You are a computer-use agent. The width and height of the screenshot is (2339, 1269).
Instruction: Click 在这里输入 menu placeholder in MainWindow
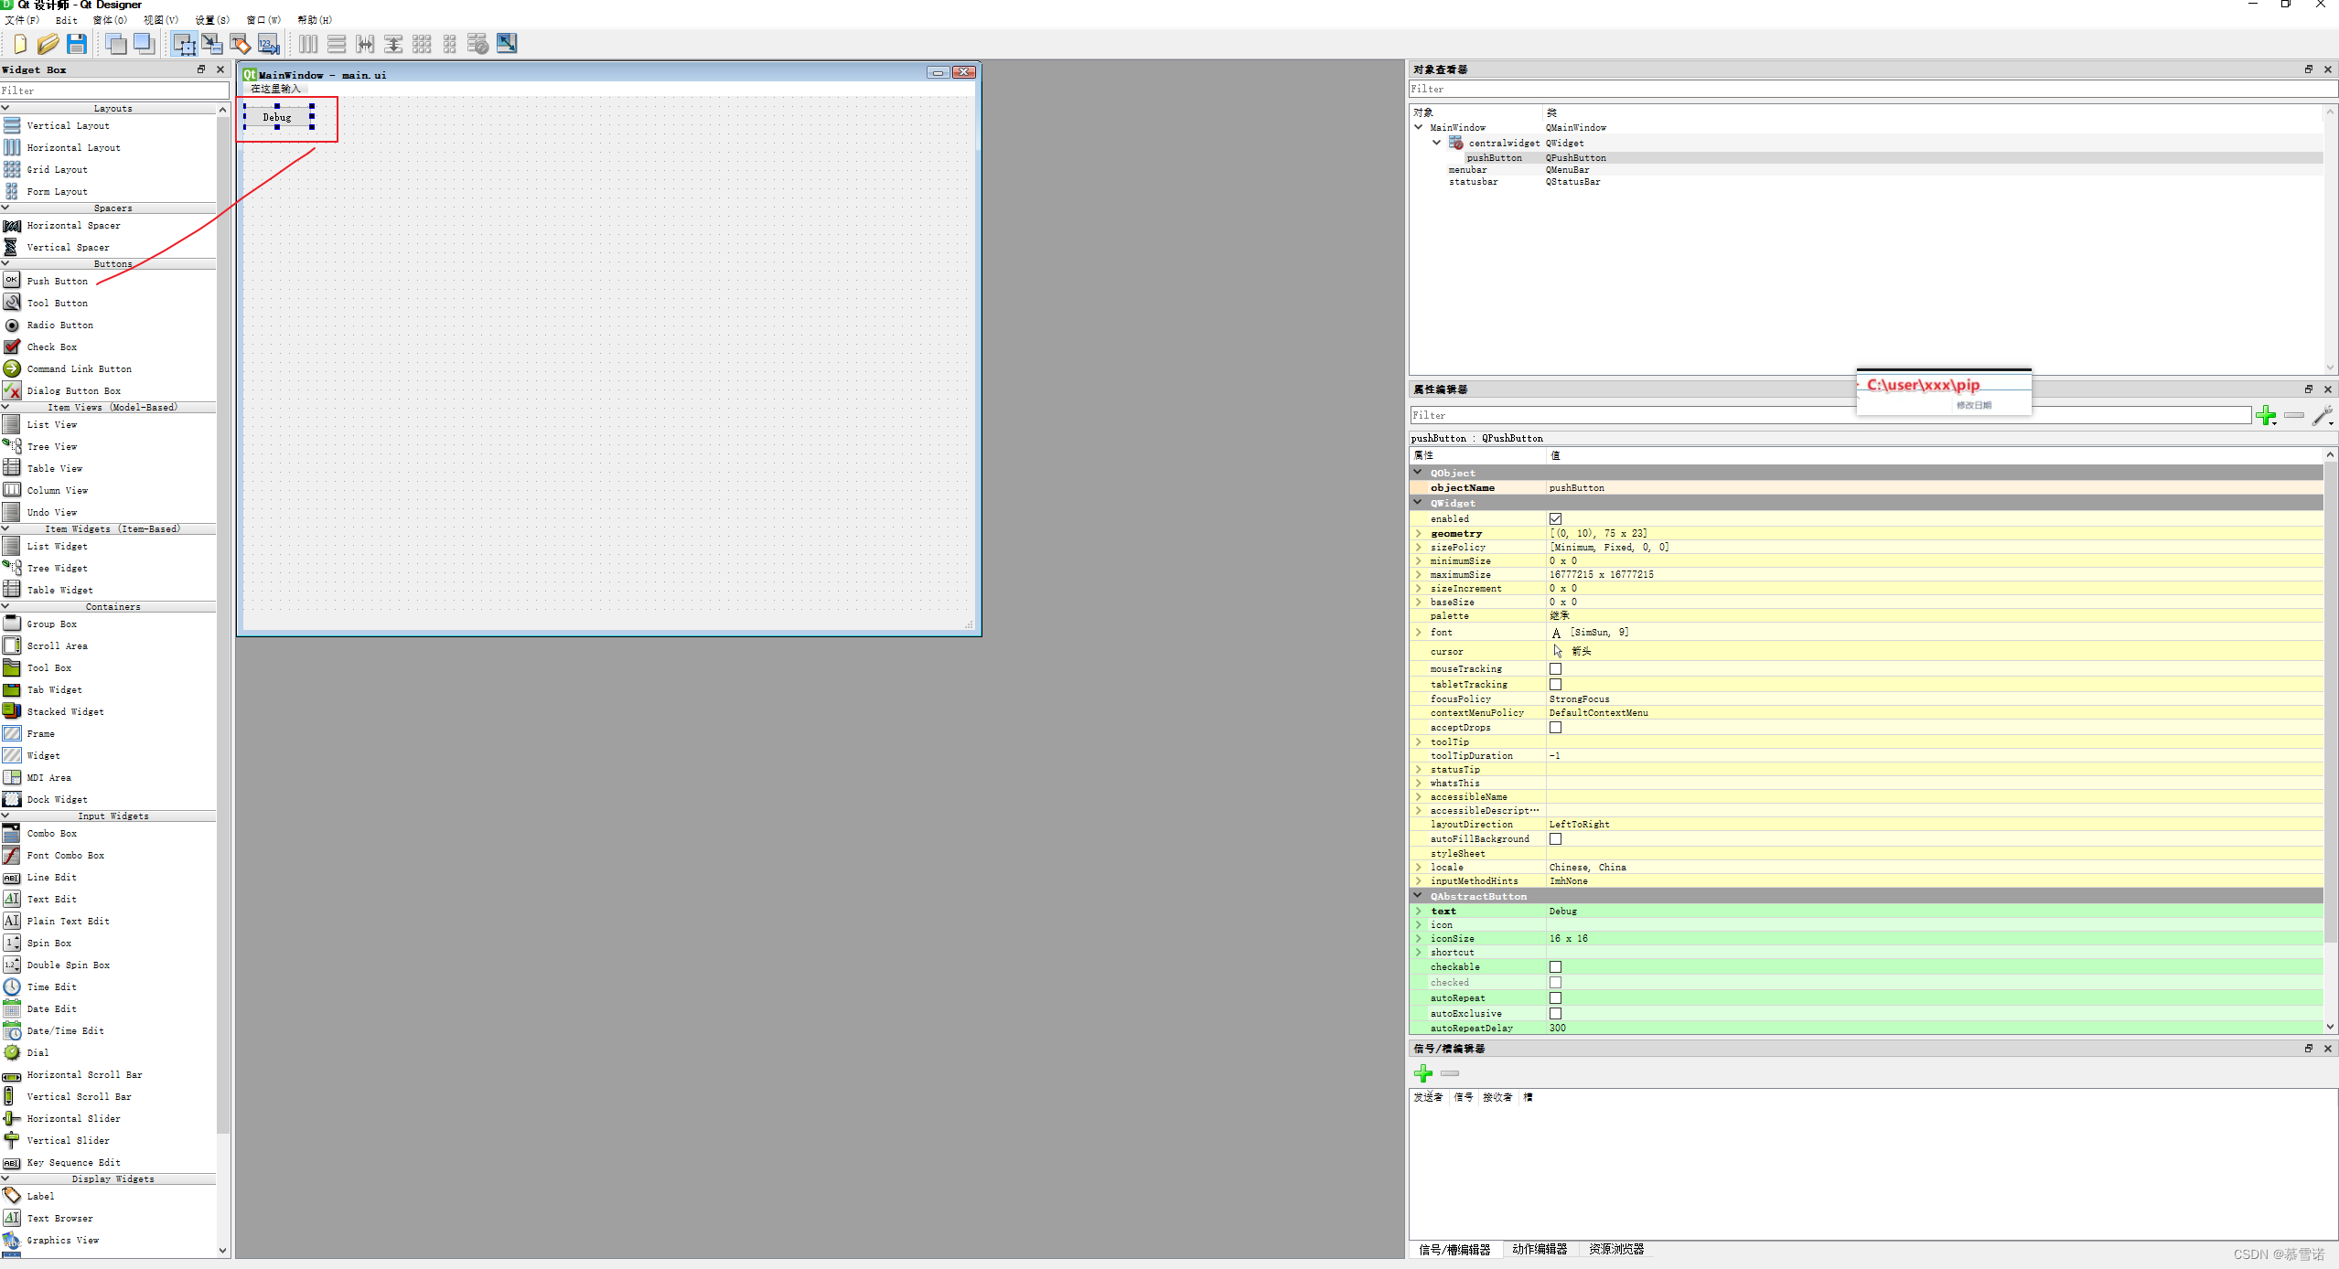(x=275, y=89)
